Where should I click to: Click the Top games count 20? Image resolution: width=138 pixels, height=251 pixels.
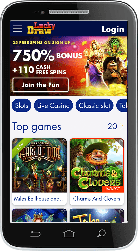(112, 126)
